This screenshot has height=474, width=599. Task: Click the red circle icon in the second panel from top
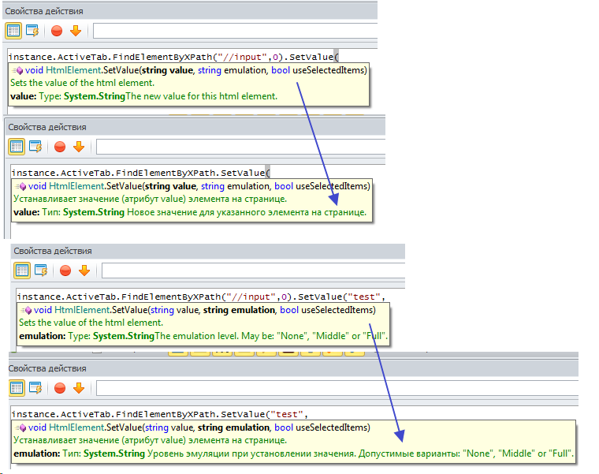60,147
